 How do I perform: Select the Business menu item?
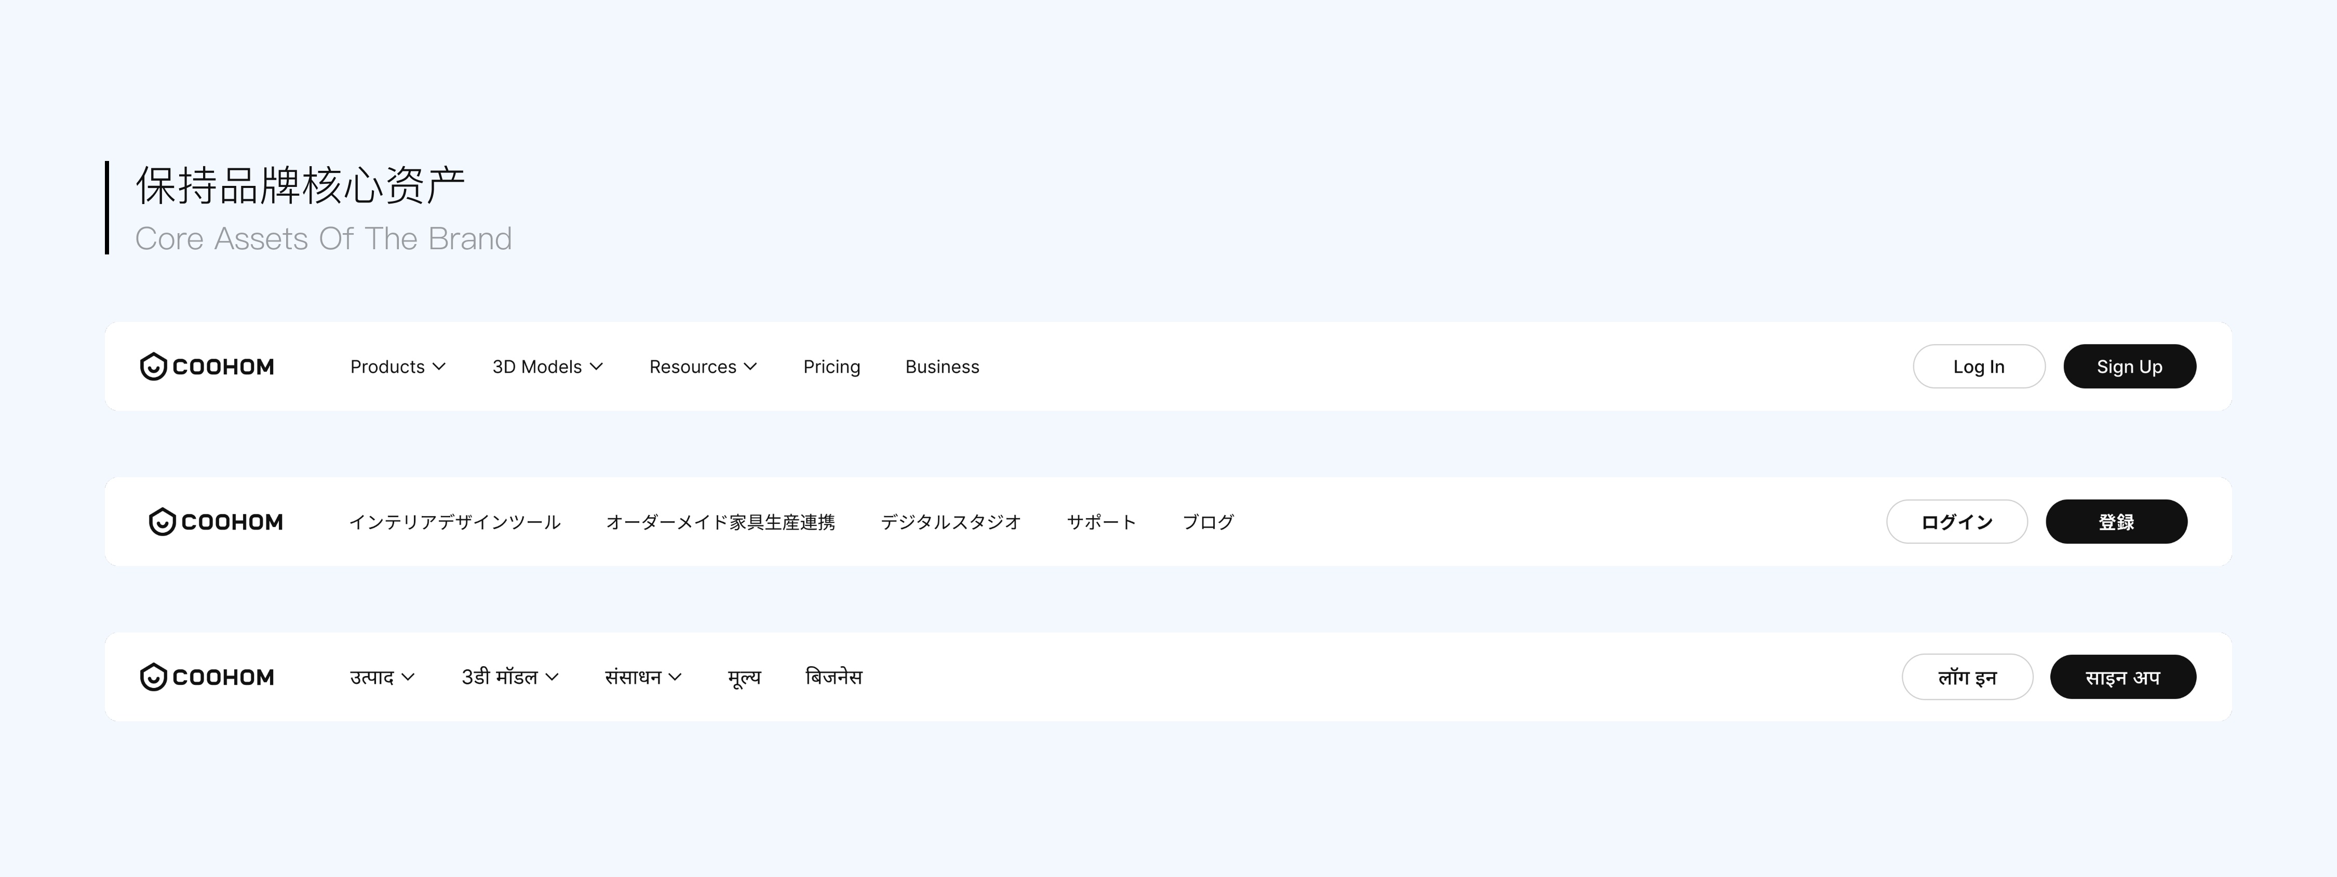[942, 367]
